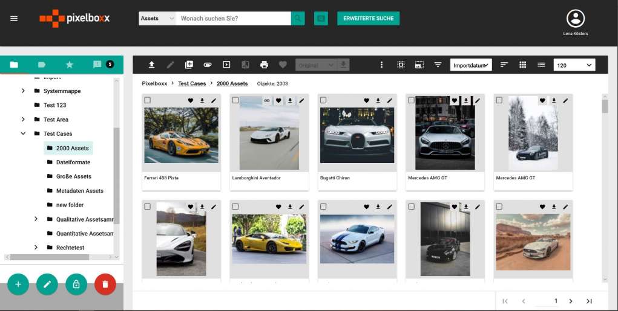618x311 pixels.
Task: Click the ERWEITERTE SUCHE button
Action: pyautogui.click(x=368, y=19)
